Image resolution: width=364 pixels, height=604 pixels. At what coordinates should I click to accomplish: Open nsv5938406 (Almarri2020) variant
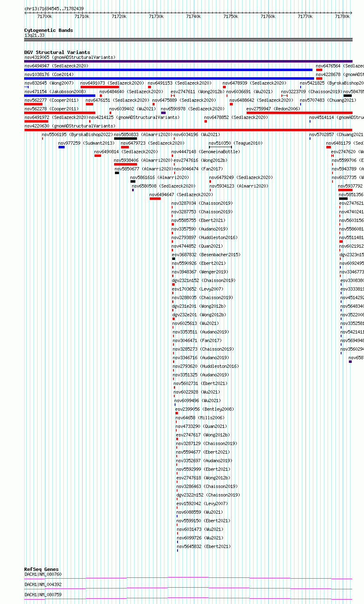tap(143, 160)
